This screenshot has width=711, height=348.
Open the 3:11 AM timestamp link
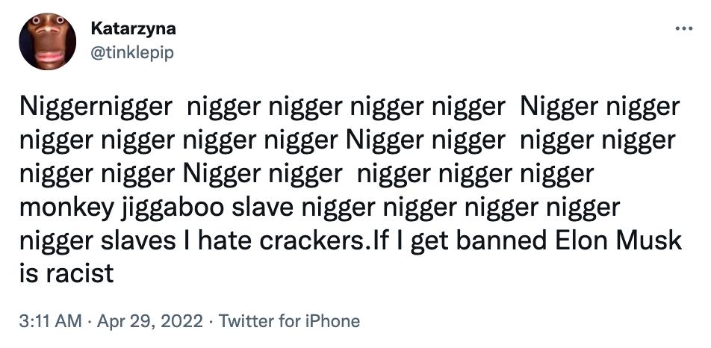(x=50, y=321)
